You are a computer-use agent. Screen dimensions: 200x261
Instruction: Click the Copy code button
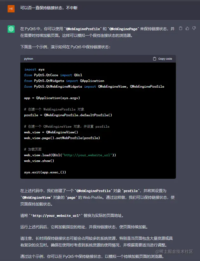coord(163,59)
